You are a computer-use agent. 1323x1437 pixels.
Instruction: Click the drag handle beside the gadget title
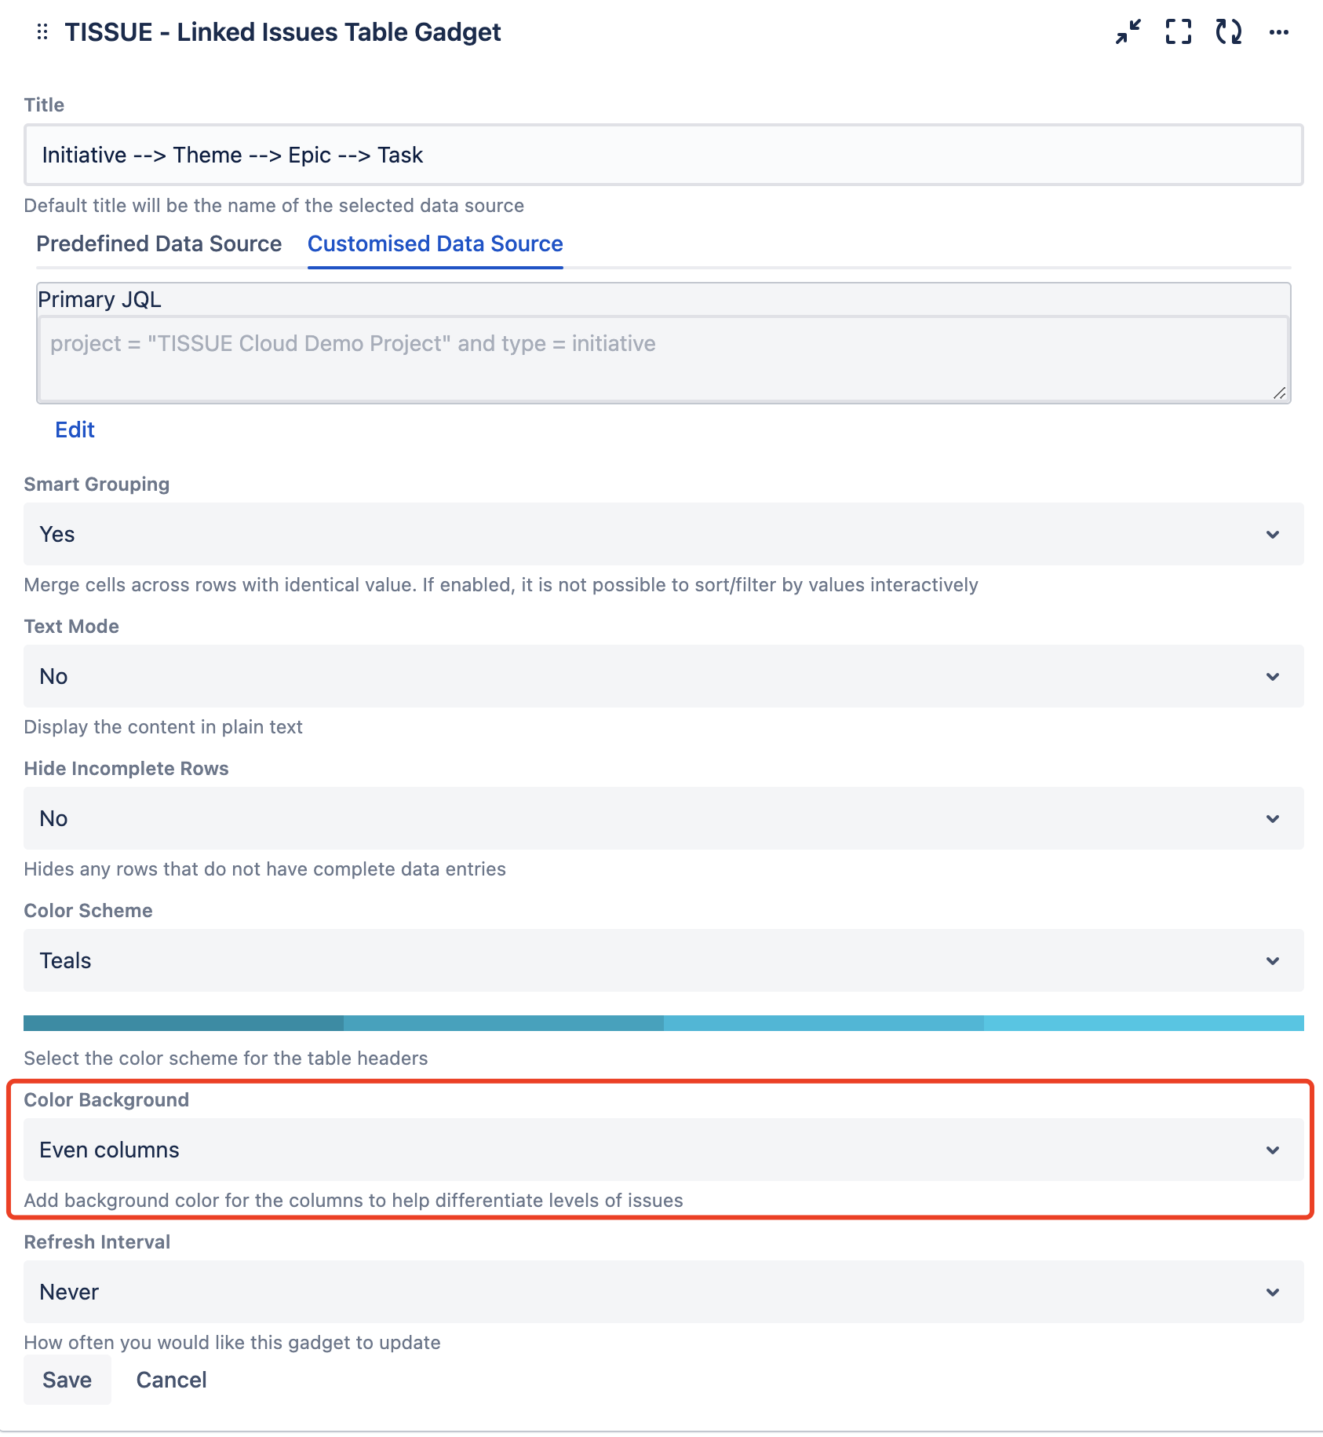[42, 32]
